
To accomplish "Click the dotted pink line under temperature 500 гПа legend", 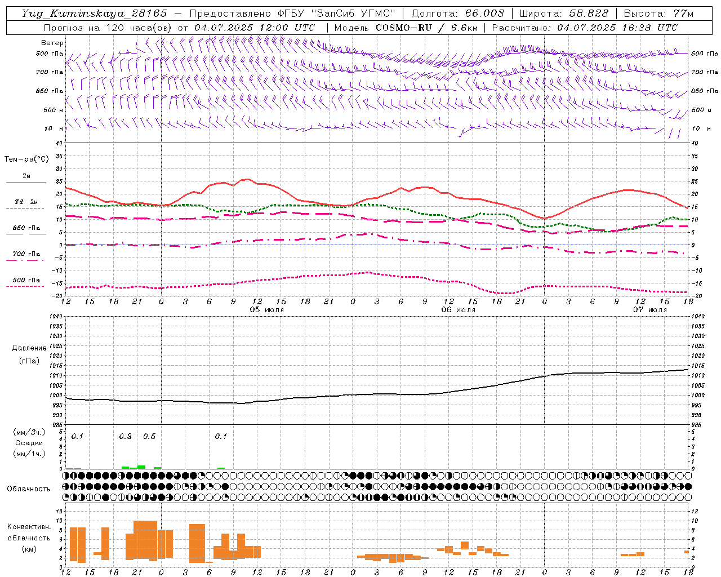I will tap(26, 286).
